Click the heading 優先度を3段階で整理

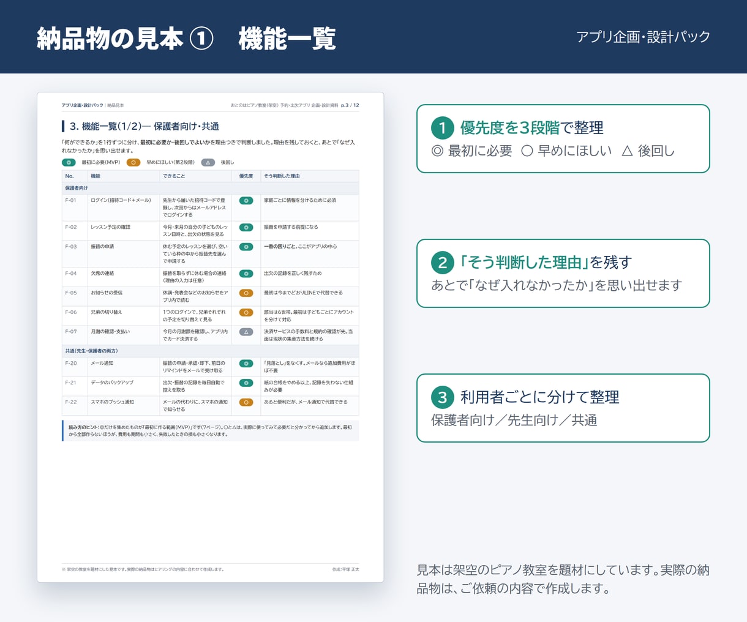click(x=532, y=128)
